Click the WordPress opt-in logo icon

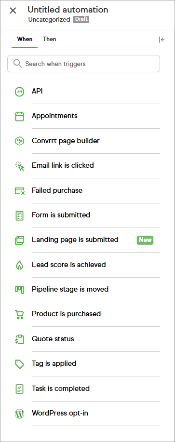click(x=19, y=414)
